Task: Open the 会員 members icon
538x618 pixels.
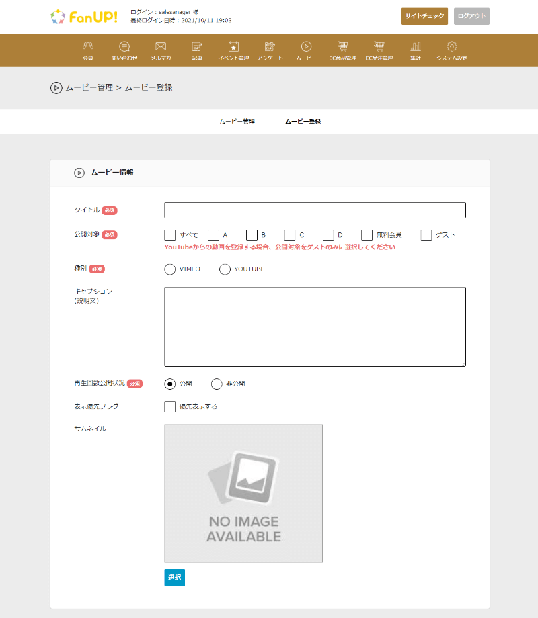Action: (x=88, y=47)
